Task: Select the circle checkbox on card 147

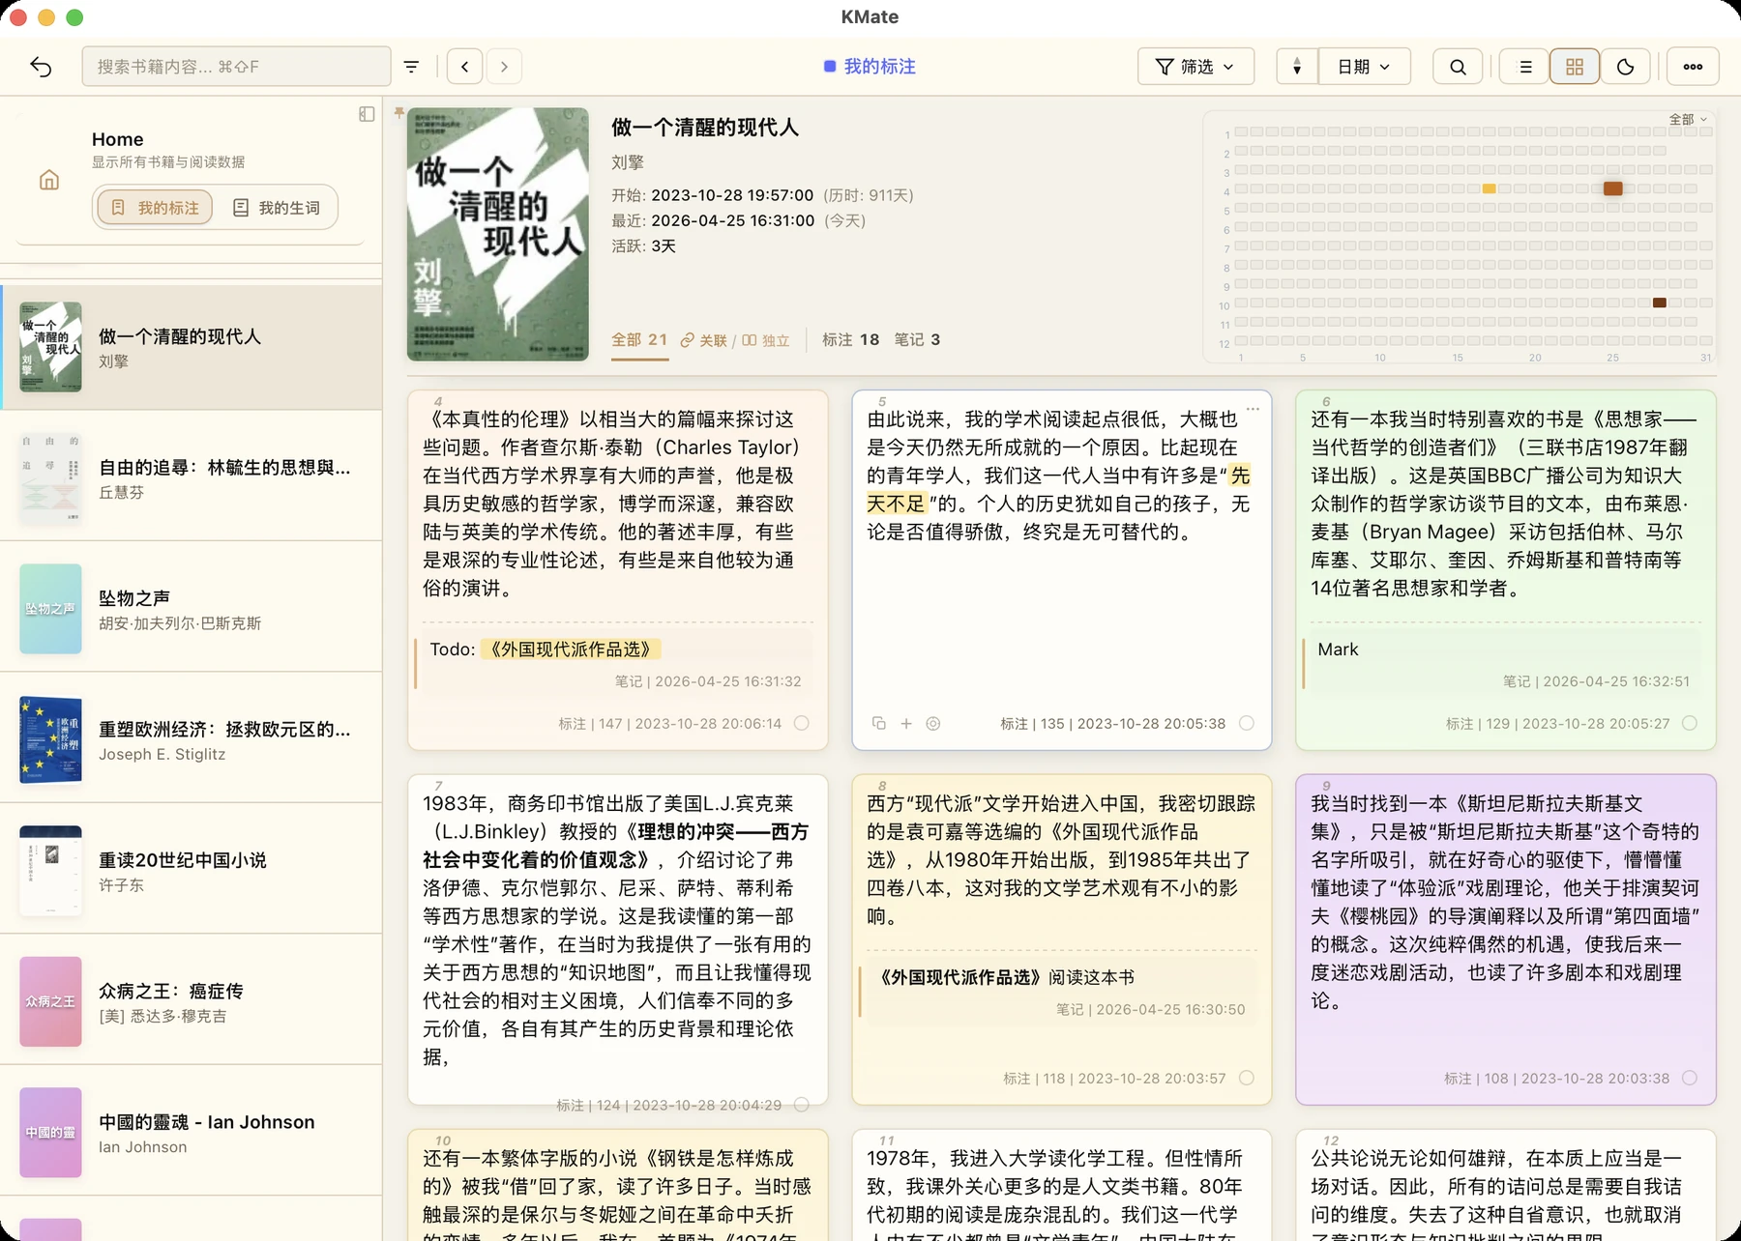Action: tap(802, 723)
